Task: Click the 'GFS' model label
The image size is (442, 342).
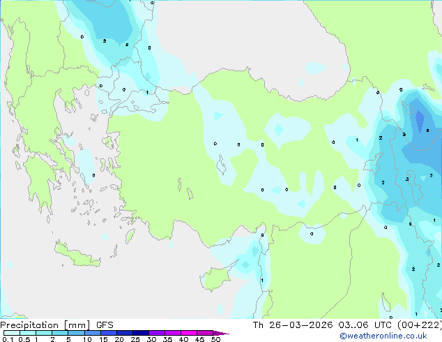Action: (105, 325)
